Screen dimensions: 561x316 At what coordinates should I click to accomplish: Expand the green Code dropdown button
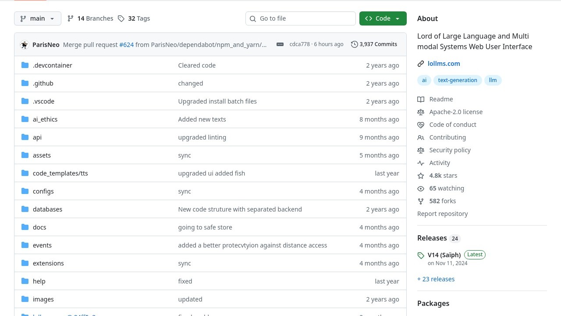[383, 18]
